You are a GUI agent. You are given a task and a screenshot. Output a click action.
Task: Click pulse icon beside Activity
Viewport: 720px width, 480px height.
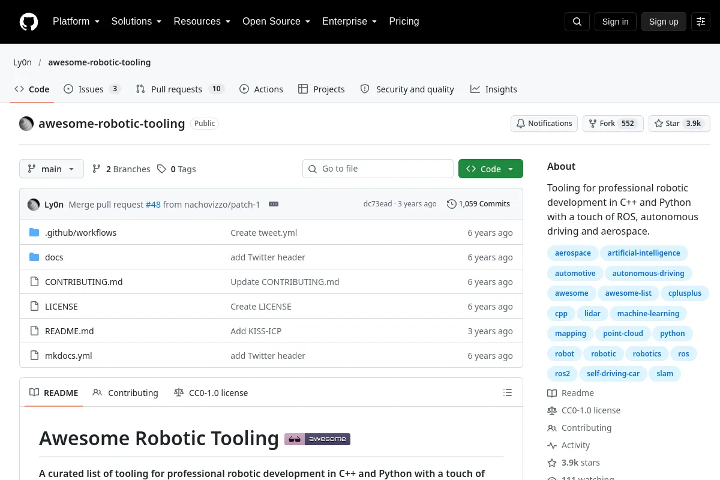(552, 446)
